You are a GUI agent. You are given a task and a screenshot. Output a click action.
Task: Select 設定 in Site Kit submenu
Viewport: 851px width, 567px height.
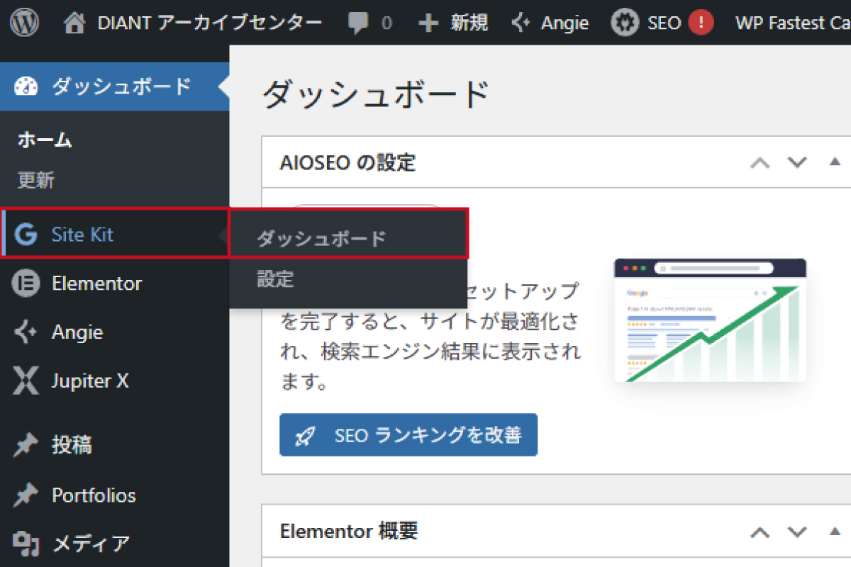(275, 279)
